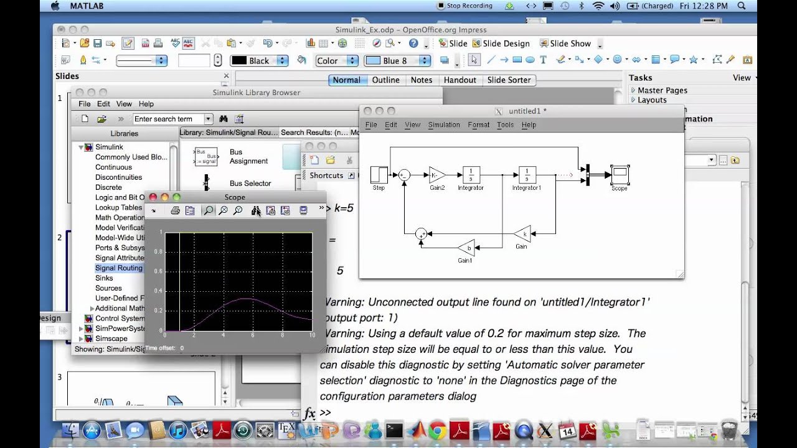Open OpenOffice Help icon
The height and width of the screenshot is (448, 797).
pos(413,44)
